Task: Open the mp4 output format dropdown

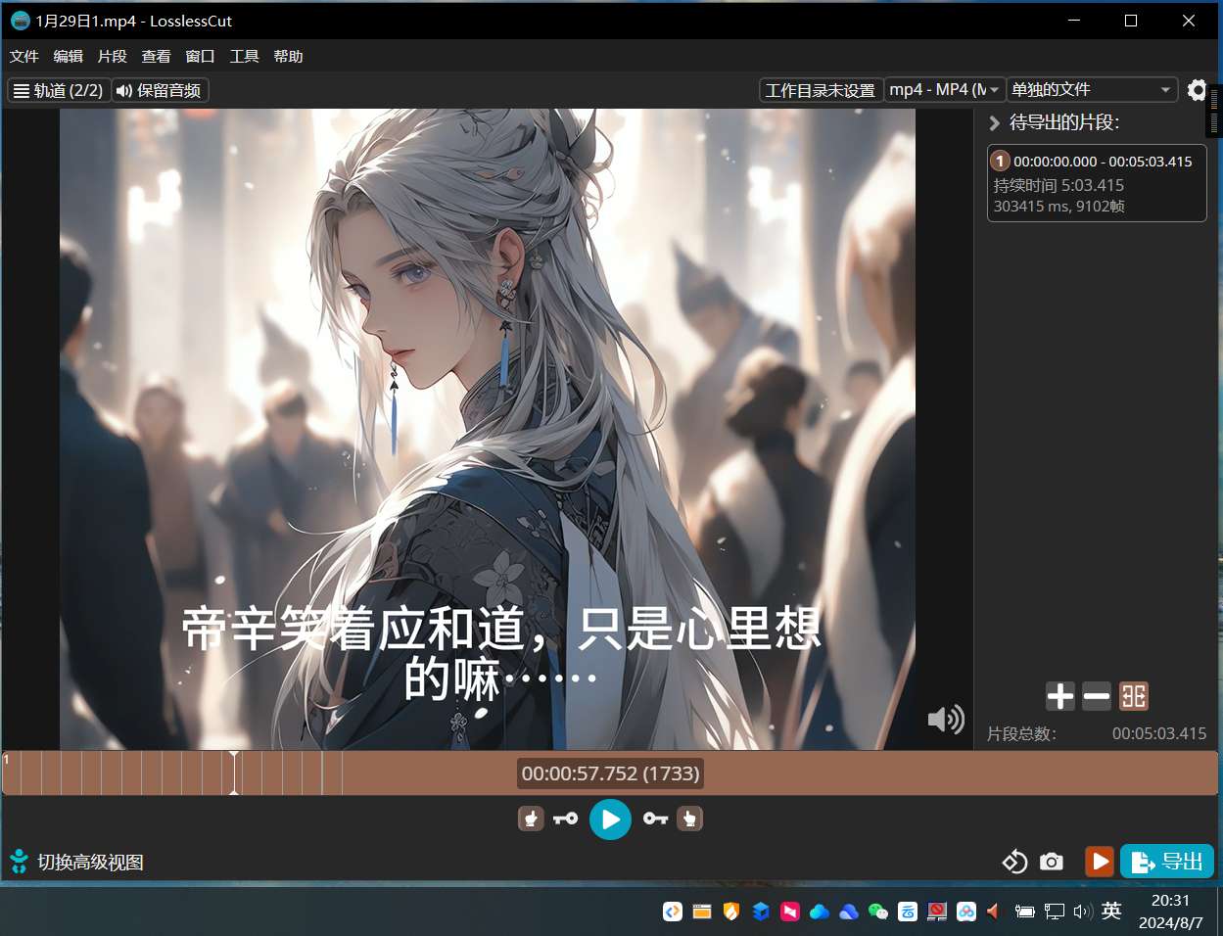Action: pos(945,90)
